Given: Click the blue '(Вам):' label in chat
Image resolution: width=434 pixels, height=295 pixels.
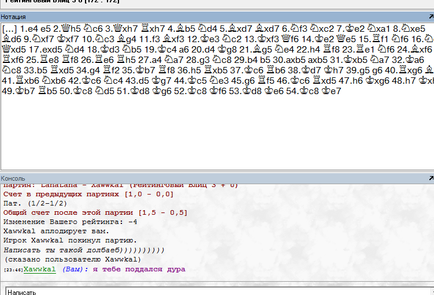Looking at the screenshot, I should coord(75,269).
